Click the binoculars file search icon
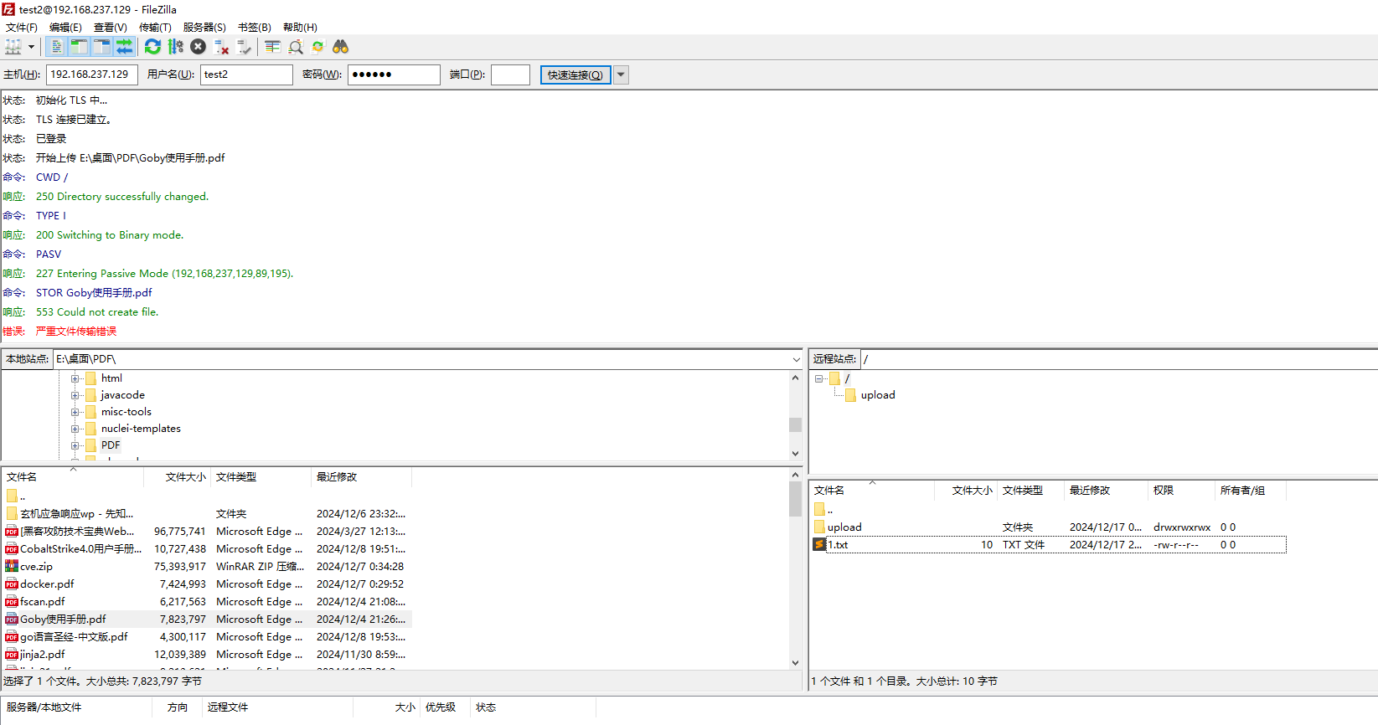The image size is (1378, 725). (x=340, y=47)
